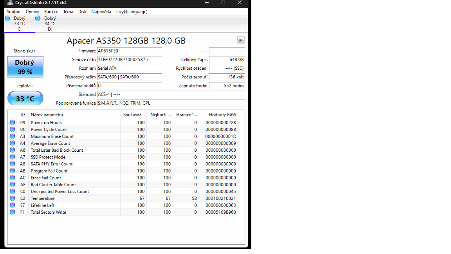This screenshot has width=451, height=254.
Task: Click the next disk arrow button
Action: (x=241, y=40)
